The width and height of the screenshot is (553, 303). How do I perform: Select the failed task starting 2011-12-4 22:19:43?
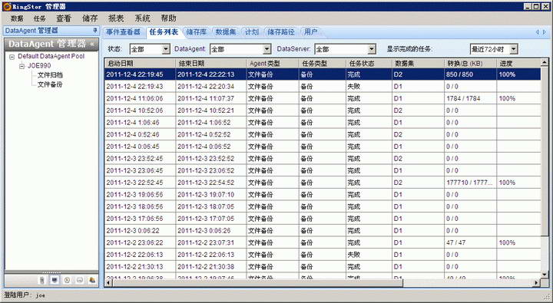323,87
